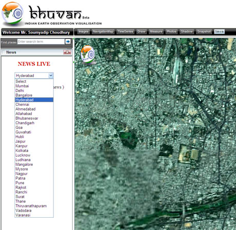Select Jaipur from the city list

pyautogui.click(x=34, y=141)
